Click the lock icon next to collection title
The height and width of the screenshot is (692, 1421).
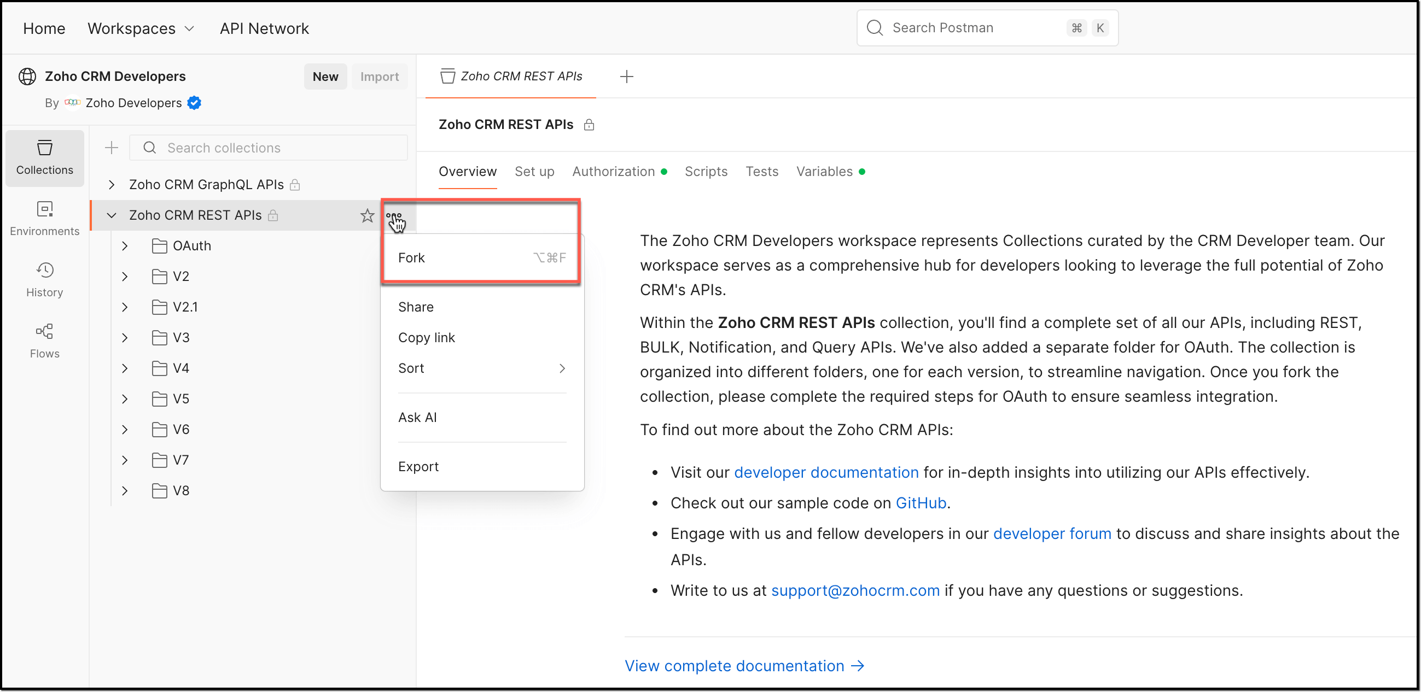(x=589, y=125)
